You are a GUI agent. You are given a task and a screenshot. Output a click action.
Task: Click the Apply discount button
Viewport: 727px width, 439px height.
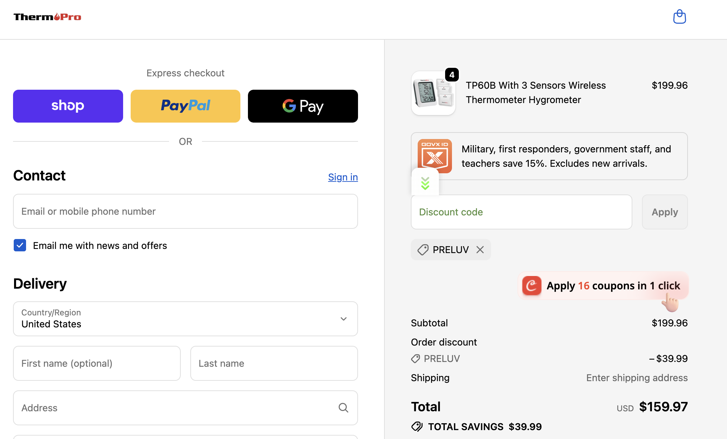pyautogui.click(x=665, y=212)
